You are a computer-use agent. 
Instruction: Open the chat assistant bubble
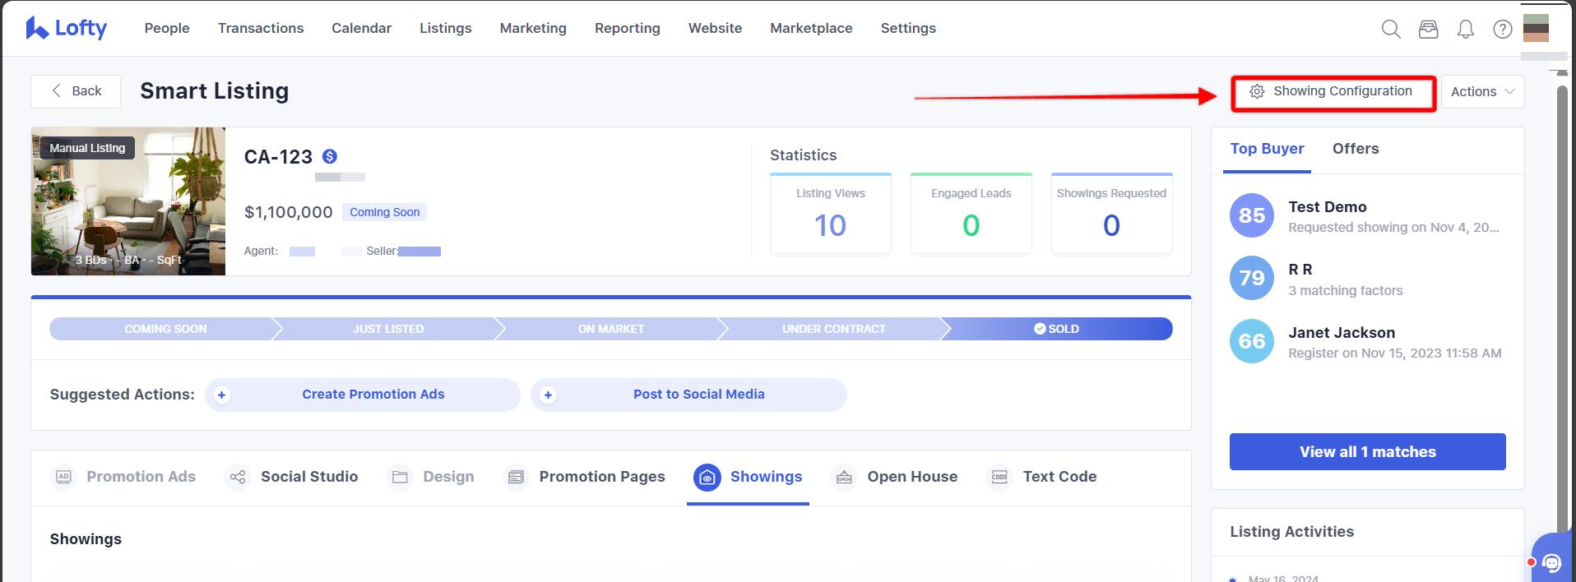[1551, 562]
